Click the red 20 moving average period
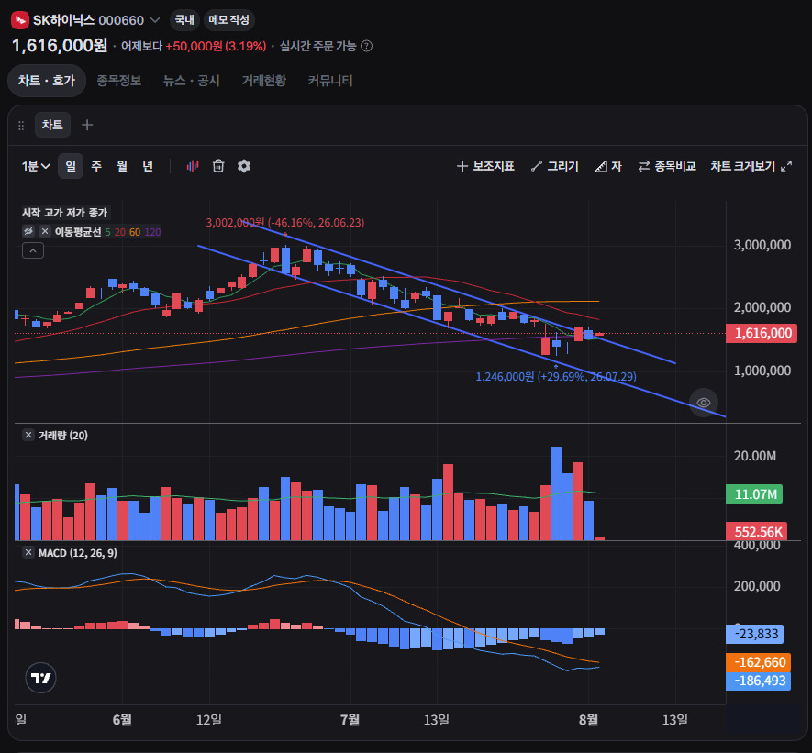The image size is (812, 753). (x=119, y=232)
